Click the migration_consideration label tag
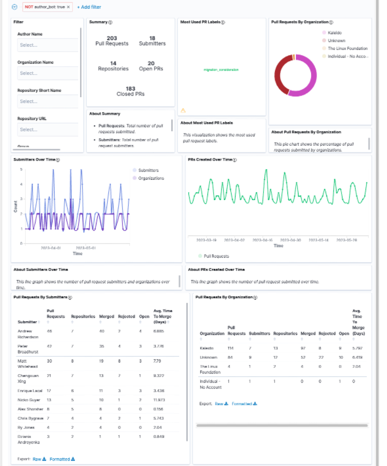This screenshot has width=387, height=466. pyautogui.click(x=221, y=70)
